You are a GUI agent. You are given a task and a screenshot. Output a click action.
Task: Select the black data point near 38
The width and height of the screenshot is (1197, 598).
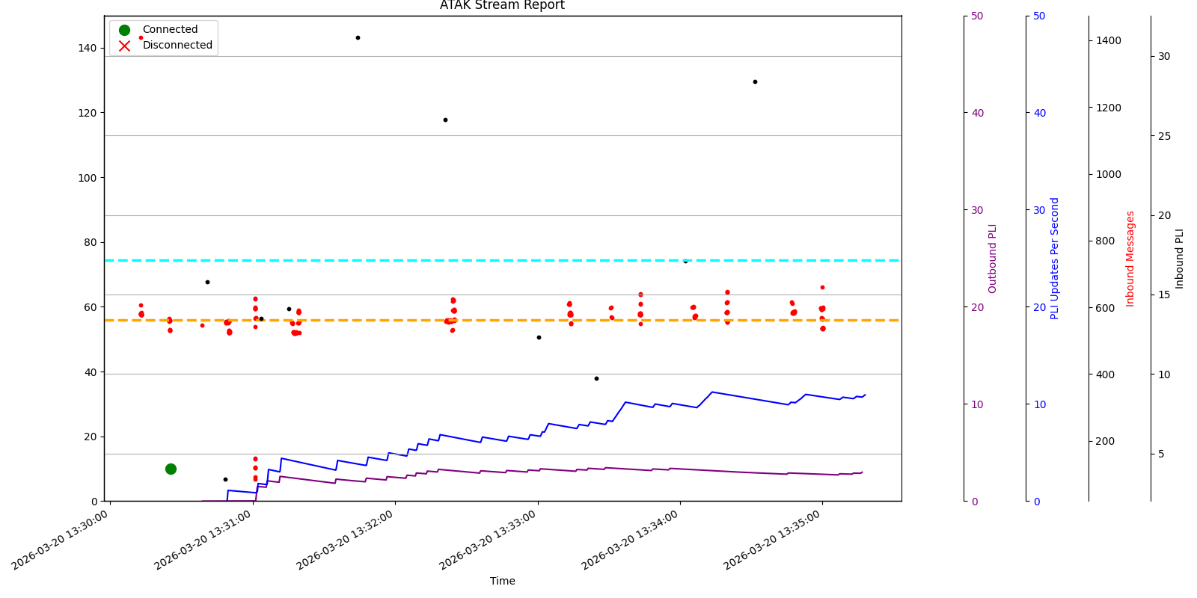(x=596, y=378)
